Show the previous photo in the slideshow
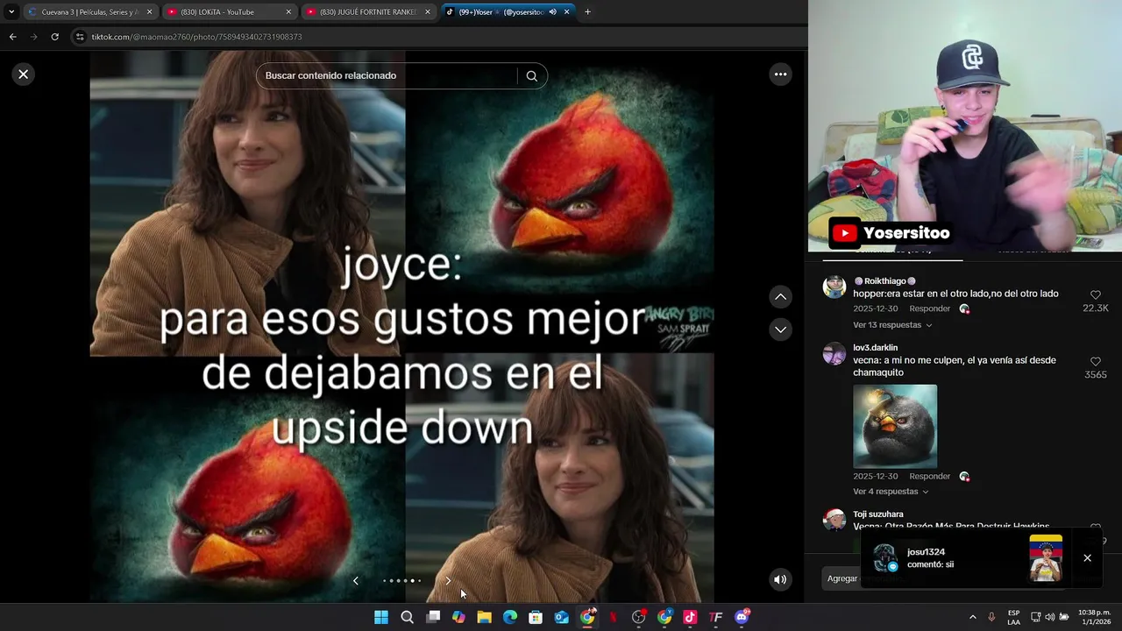Screen dimensions: 1122x631 (356, 580)
